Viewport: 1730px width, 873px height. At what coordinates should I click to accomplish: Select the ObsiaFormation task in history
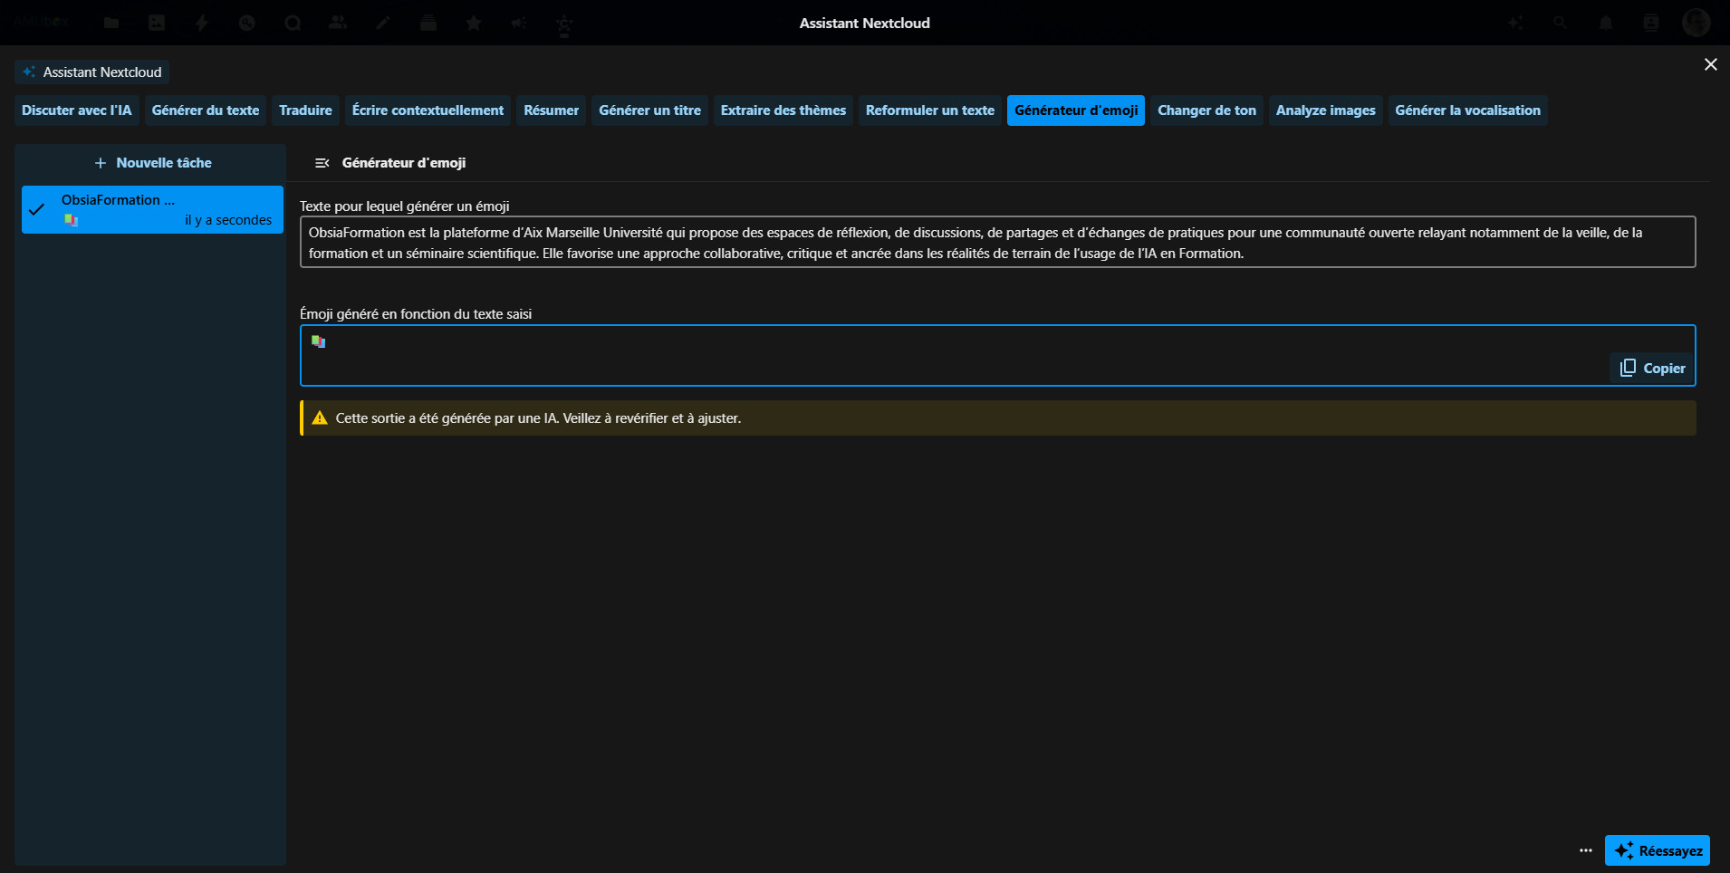pos(152,209)
